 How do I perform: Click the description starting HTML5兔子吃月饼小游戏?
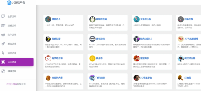pos(63,65)
